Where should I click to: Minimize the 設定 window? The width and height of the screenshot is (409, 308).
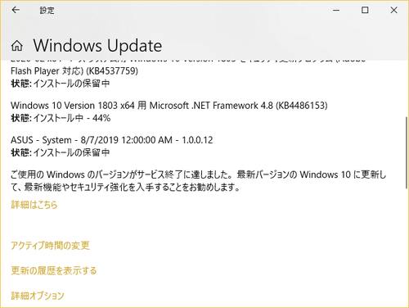pos(336,10)
